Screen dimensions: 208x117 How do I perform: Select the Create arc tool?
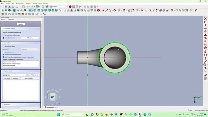coord(110,10)
